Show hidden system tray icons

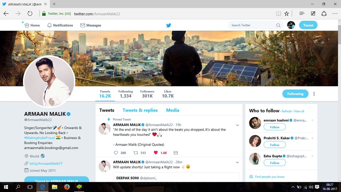pyautogui.click(x=293, y=187)
